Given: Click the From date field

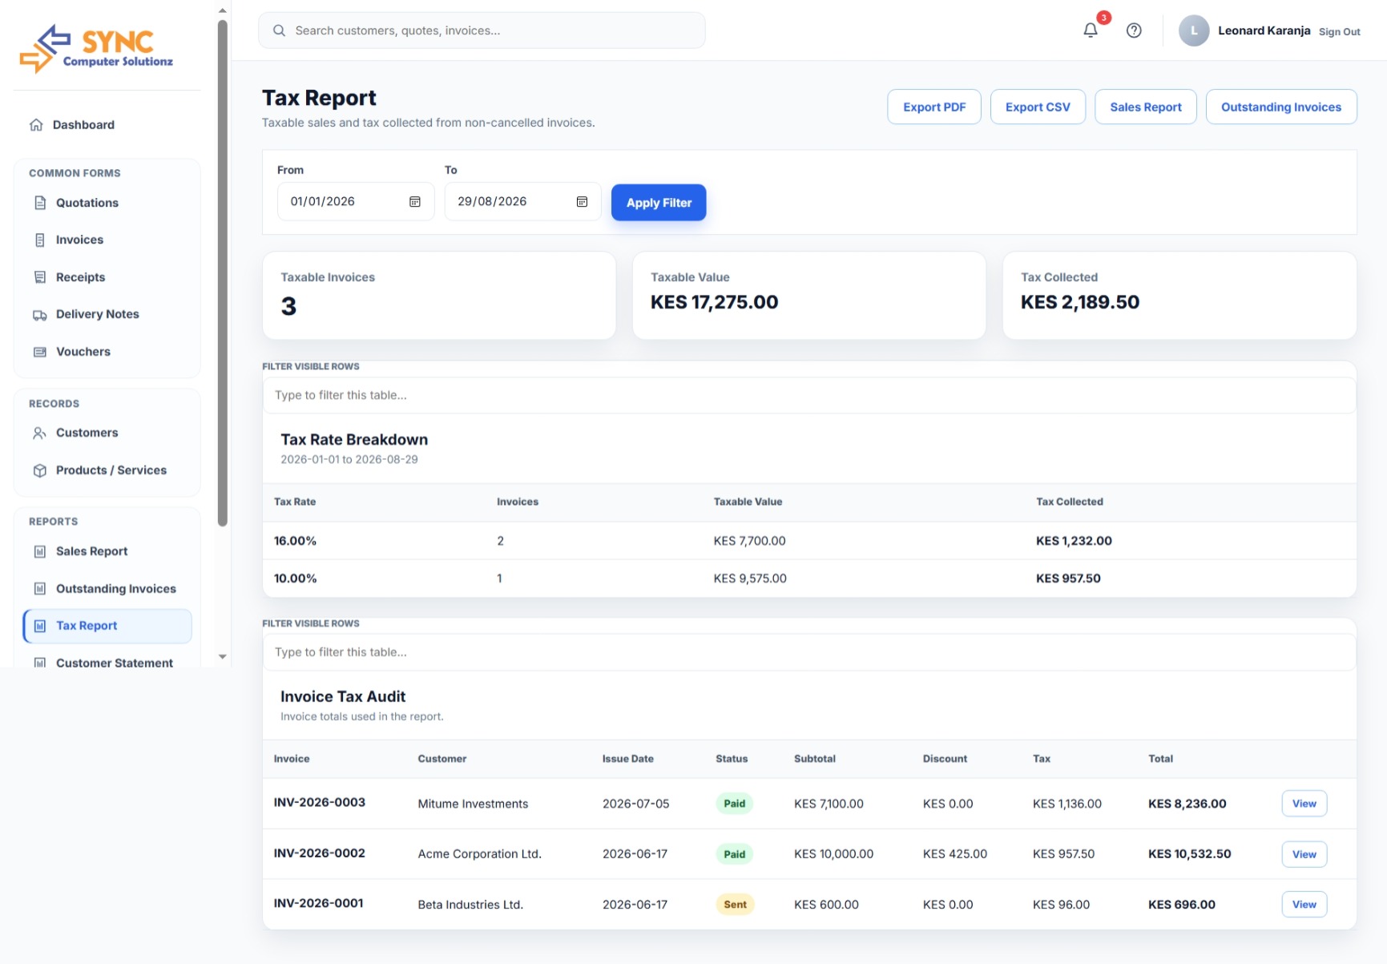Looking at the screenshot, I should 356,202.
